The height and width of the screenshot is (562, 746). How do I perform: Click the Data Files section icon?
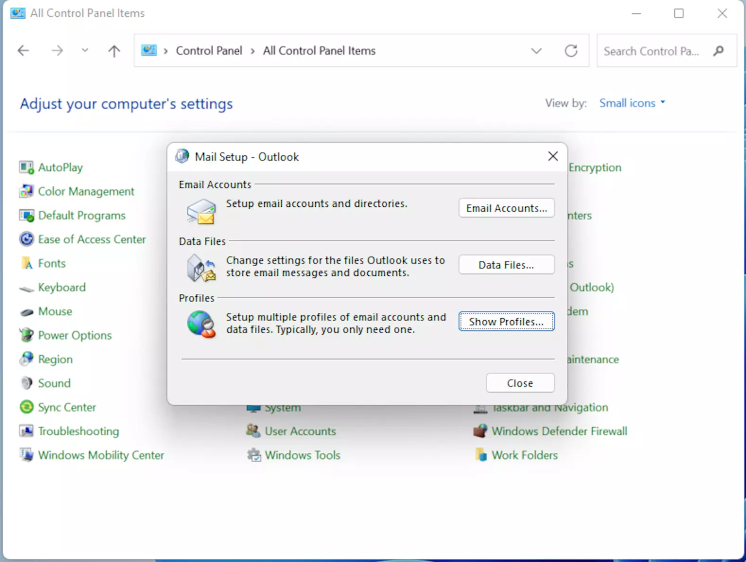click(201, 268)
